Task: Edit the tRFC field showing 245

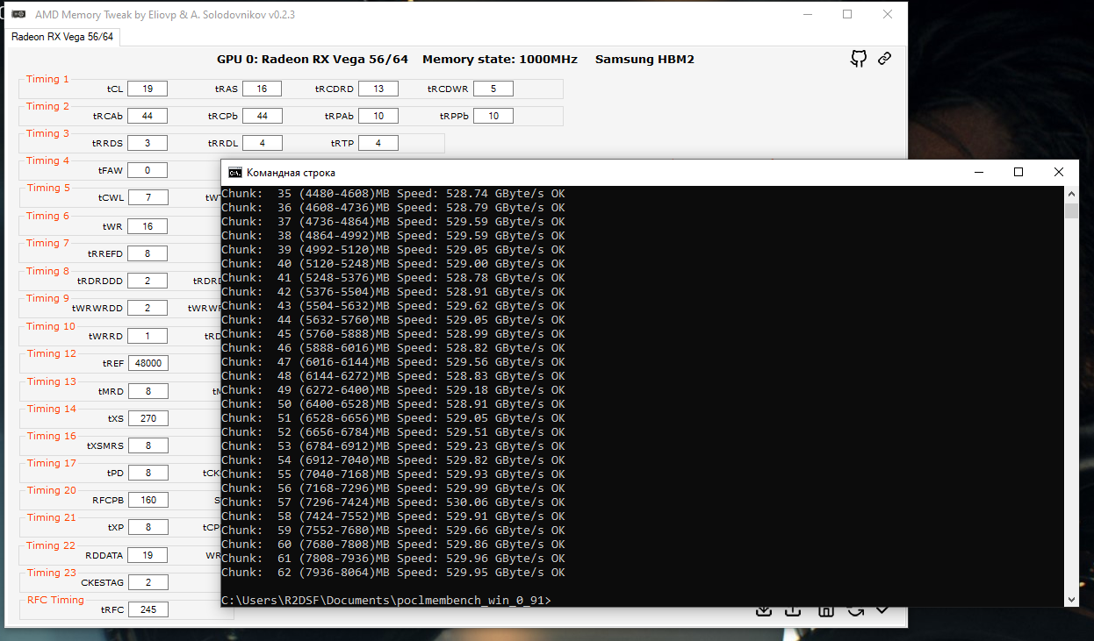Action: pyautogui.click(x=148, y=609)
